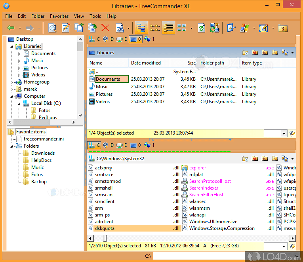Select network drive 1 in the bottom panel
The height and width of the screenshot is (262, 303).
coord(149,145)
